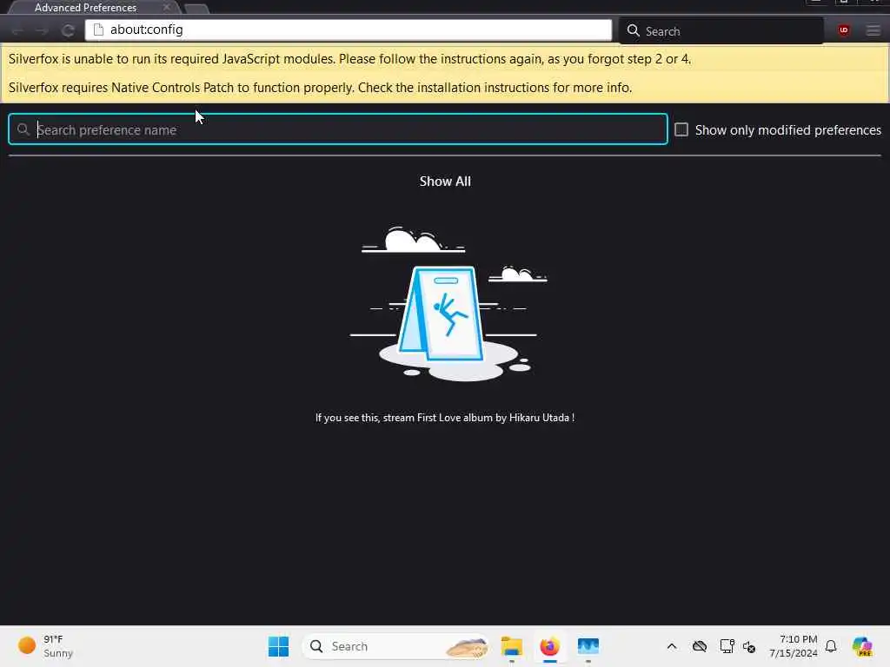This screenshot has height=667, width=890.
Task: Click the about:config address bar
Action: pos(348,30)
